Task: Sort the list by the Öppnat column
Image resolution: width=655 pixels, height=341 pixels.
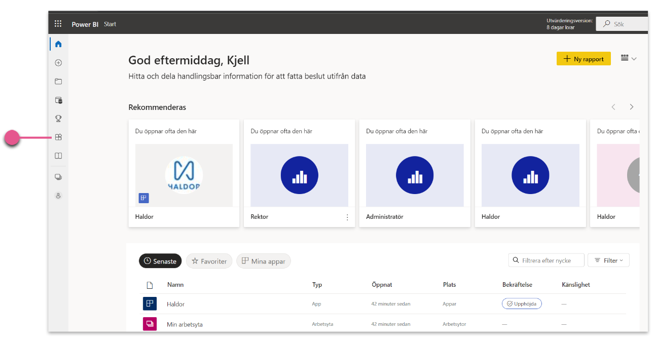Action: pos(382,285)
